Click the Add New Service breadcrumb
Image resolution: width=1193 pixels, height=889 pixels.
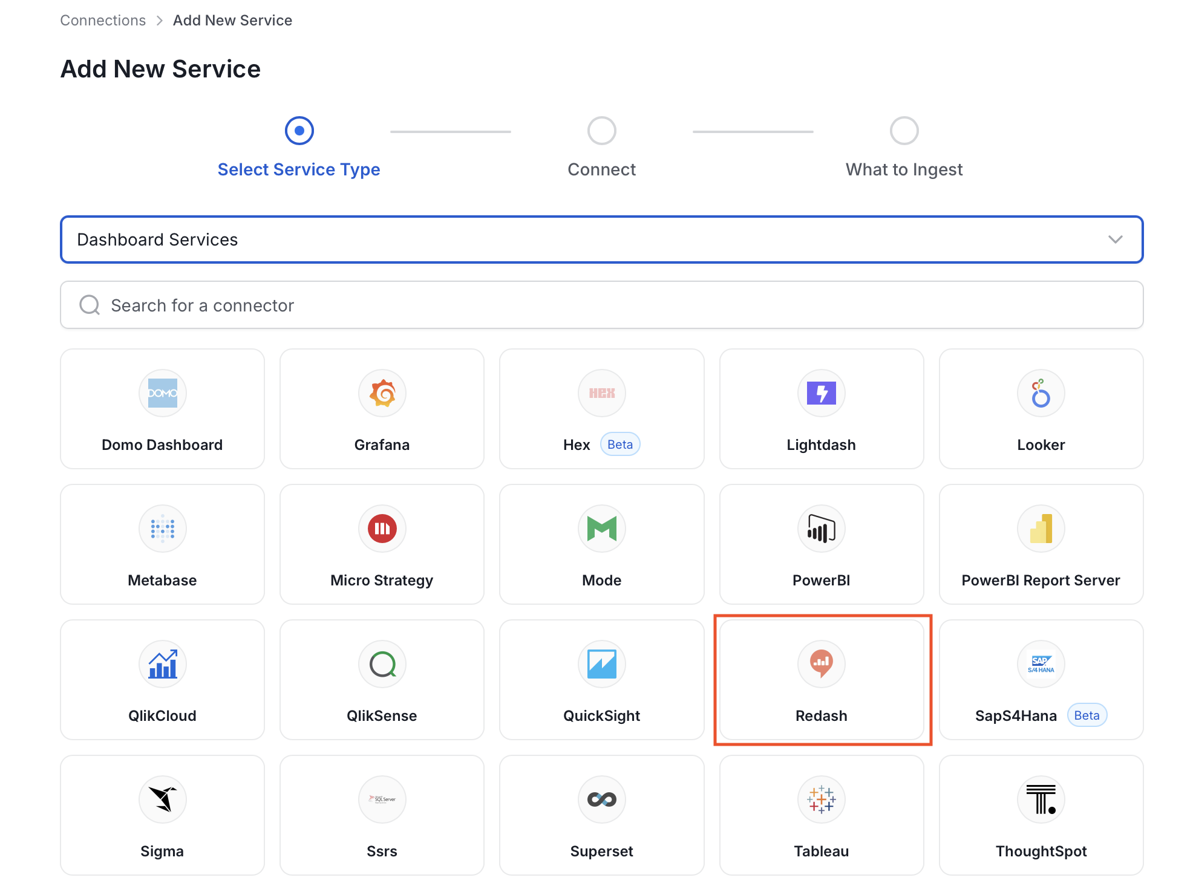point(233,21)
